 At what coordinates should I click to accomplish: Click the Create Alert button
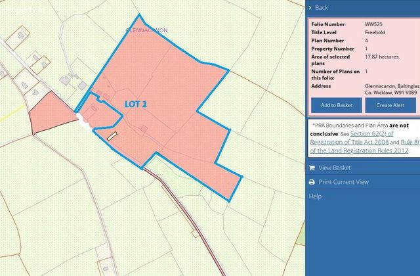[390, 105]
